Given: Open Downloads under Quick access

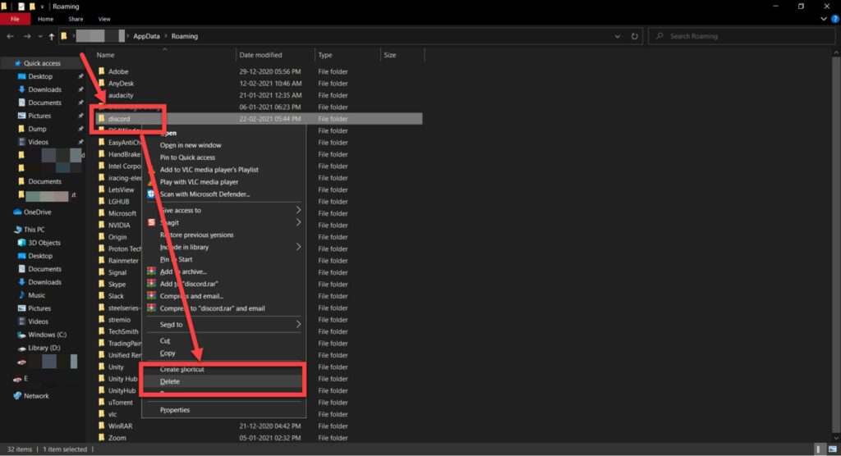Looking at the screenshot, I should tap(44, 89).
